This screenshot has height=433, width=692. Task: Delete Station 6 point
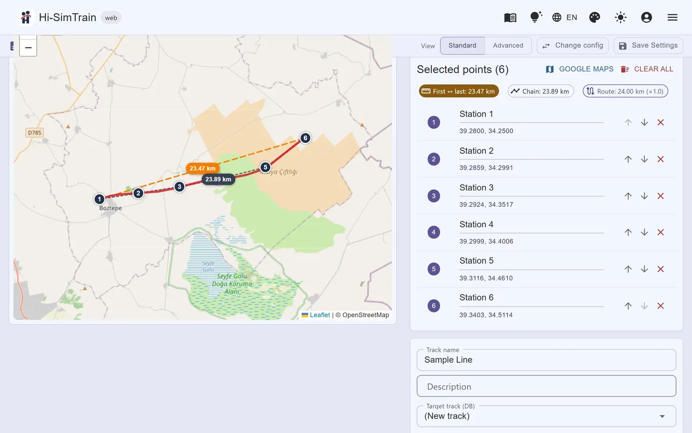click(x=661, y=306)
